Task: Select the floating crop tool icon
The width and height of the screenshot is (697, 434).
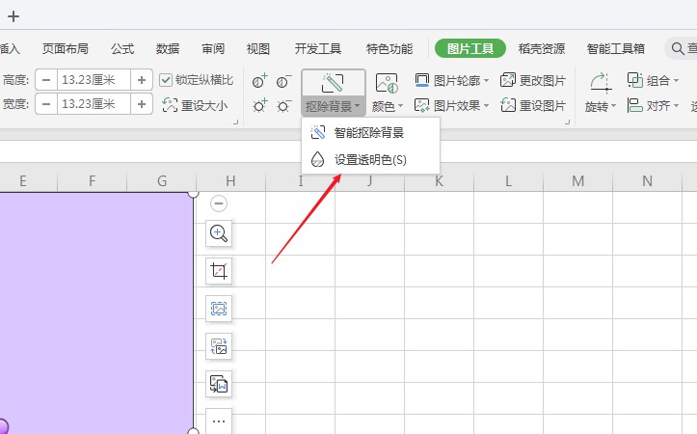Action: click(x=219, y=270)
